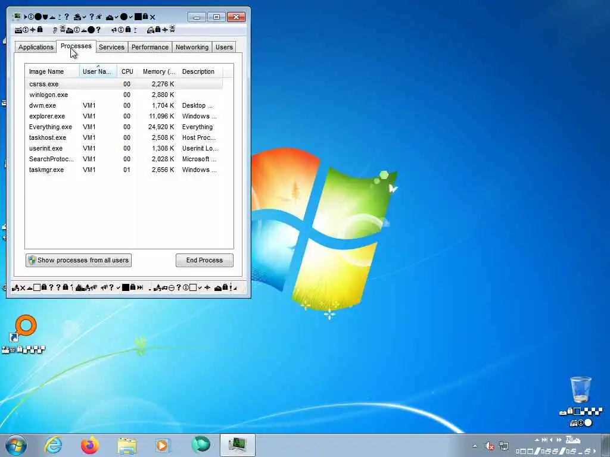The height and width of the screenshot is (457, 610).
Task: Click the system tray clock
Action: 556,446
